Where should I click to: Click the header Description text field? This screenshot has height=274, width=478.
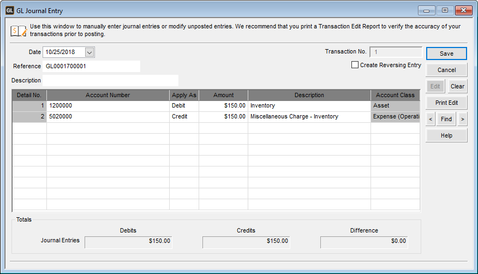click(110, 80)
